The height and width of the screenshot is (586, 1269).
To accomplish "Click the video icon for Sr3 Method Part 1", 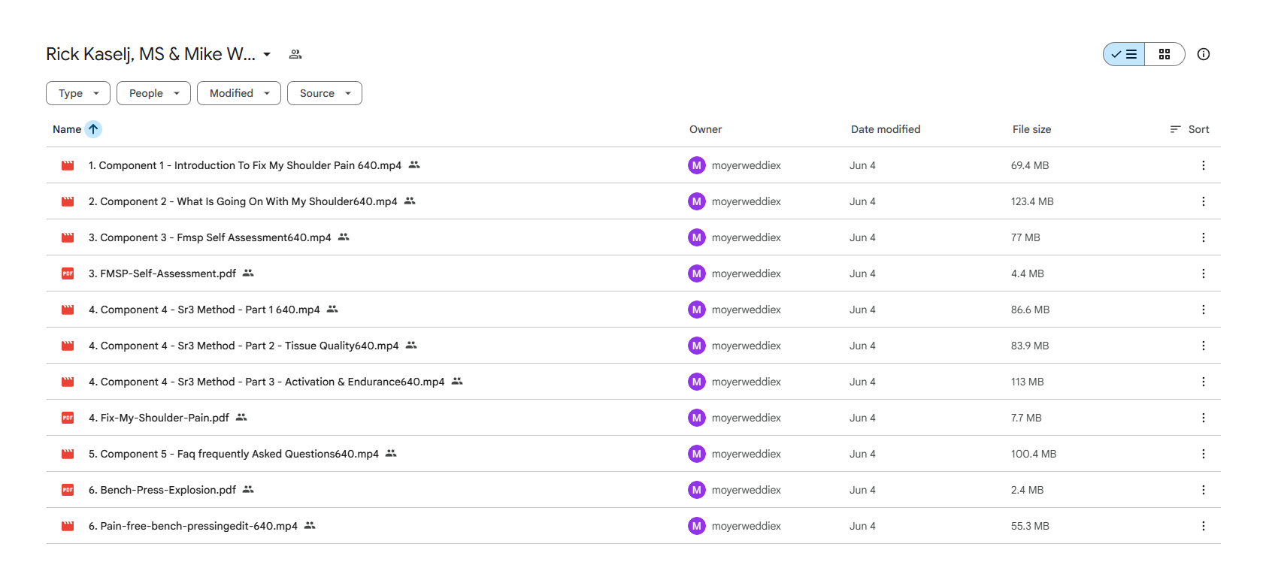I will pos(68,310).
